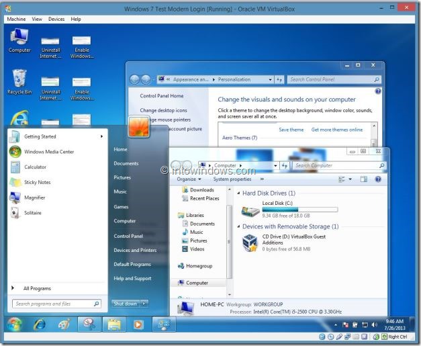Click the navigation pane scrollbar
The height and width of the screenshot is (346, 421).
click(229, 241)
